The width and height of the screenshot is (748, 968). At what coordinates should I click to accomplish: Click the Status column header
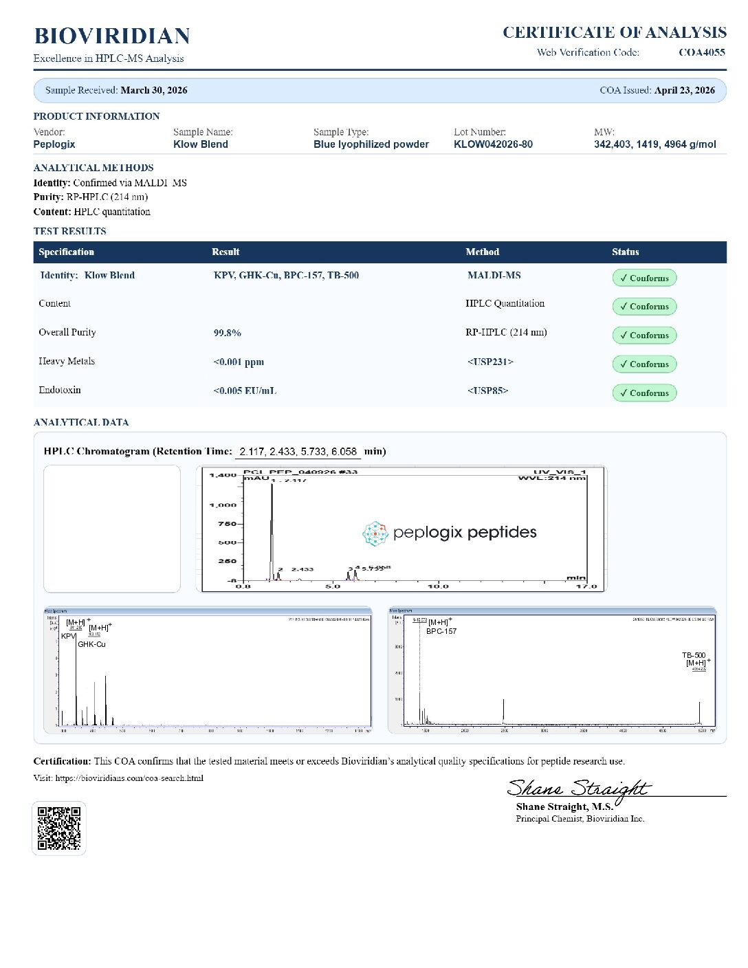click(x=626, y=252)
